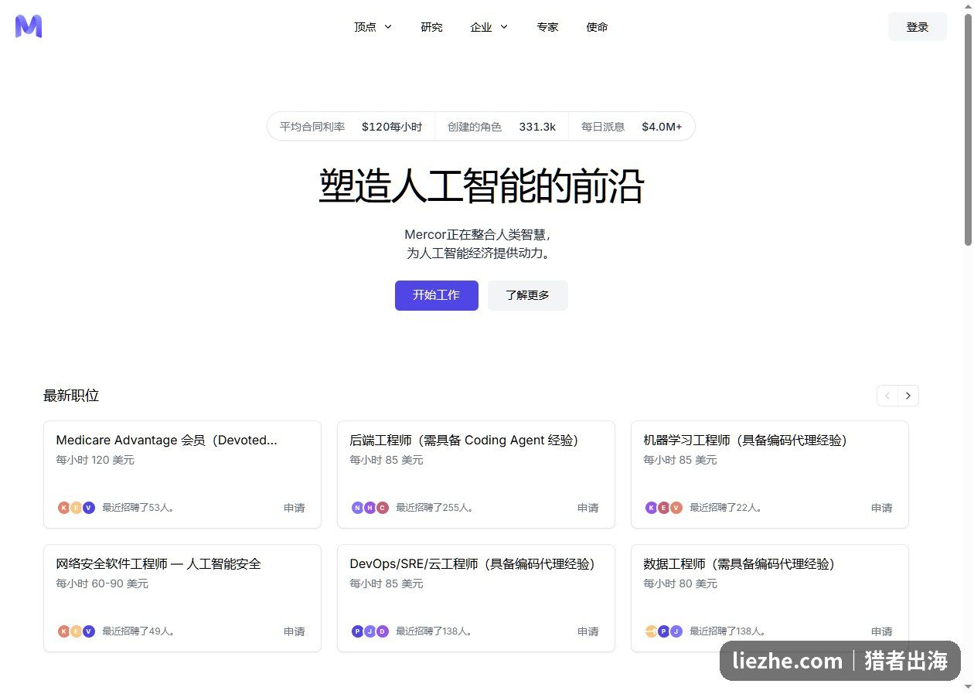Click 申请 on 数据工程师 card
974x694 pixels.
tap(882, 631)
